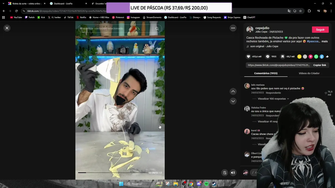335x188 pixels.
Task: Expand the caption with 'mais'
Action: click(x=325, y=41)
